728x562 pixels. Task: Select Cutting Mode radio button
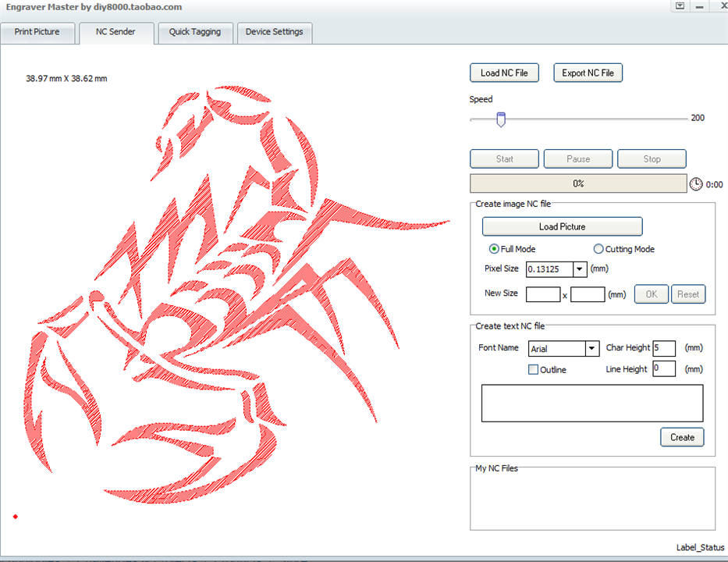pos(598,249)
